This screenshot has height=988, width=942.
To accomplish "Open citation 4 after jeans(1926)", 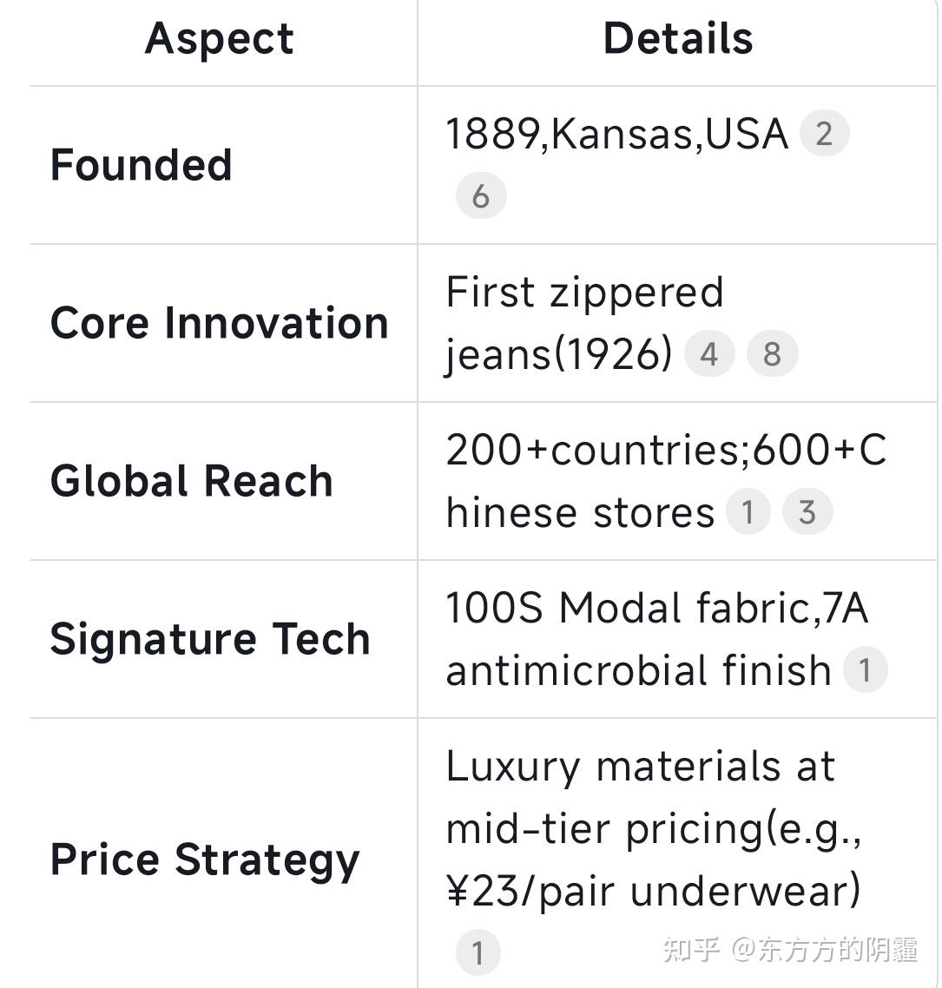I will (709, 353).
